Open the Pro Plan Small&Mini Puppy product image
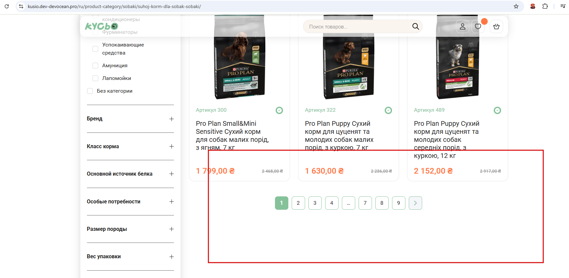 tap(349, 57)
